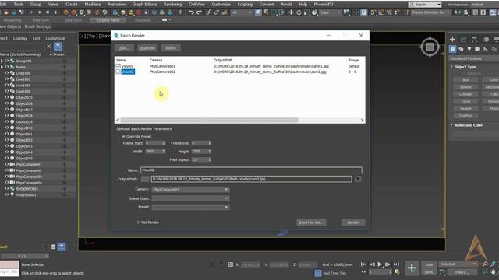This screenshot has width=499, height=280.
Task: Click the viewport navigation ViewCube
Action: (x=430, y=47)
